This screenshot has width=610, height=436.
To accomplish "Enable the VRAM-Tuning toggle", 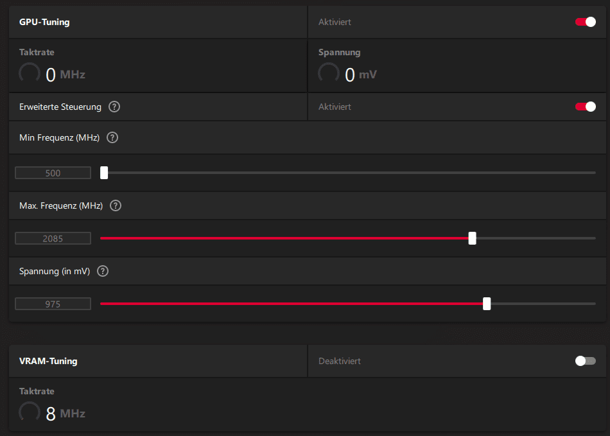I will click(586, 361).
